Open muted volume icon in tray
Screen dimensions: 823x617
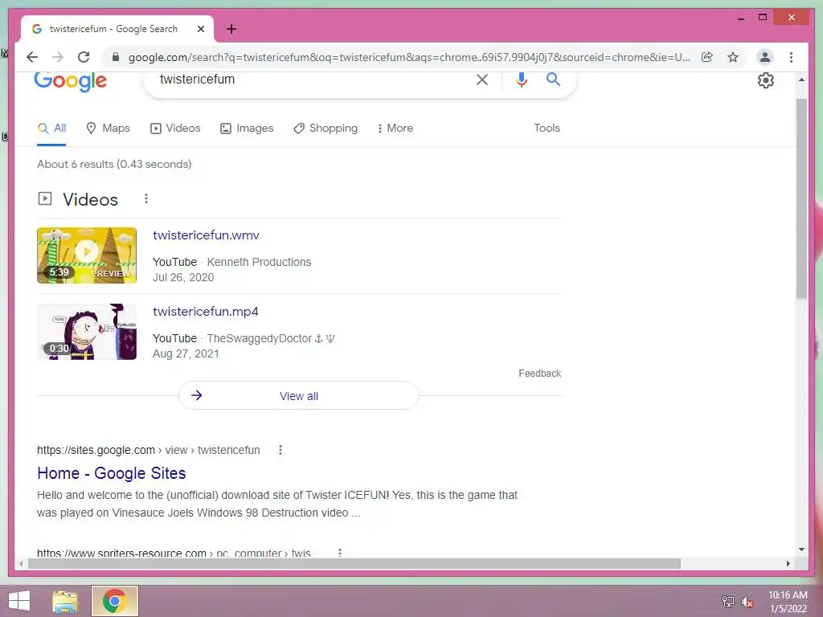coord(747,602)
